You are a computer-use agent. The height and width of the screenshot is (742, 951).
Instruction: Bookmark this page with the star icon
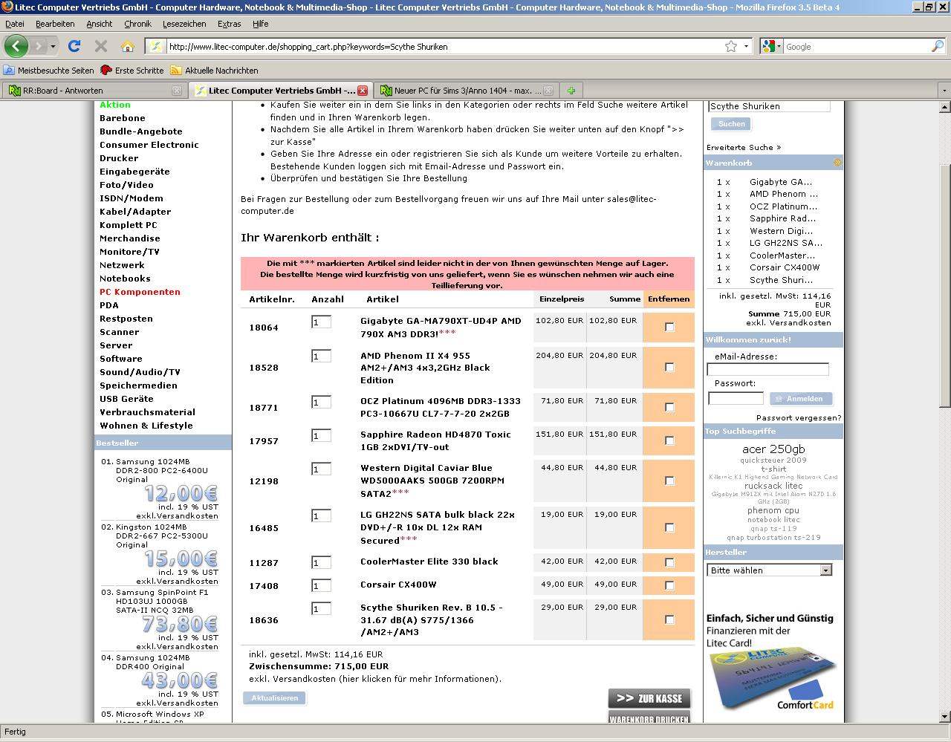pos(731,46)
